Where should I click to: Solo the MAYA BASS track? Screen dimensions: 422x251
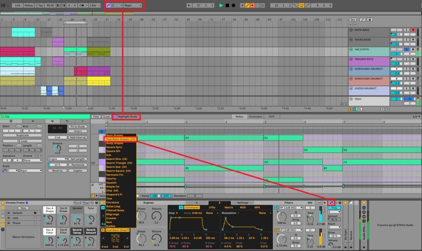[x=406, y=30]
